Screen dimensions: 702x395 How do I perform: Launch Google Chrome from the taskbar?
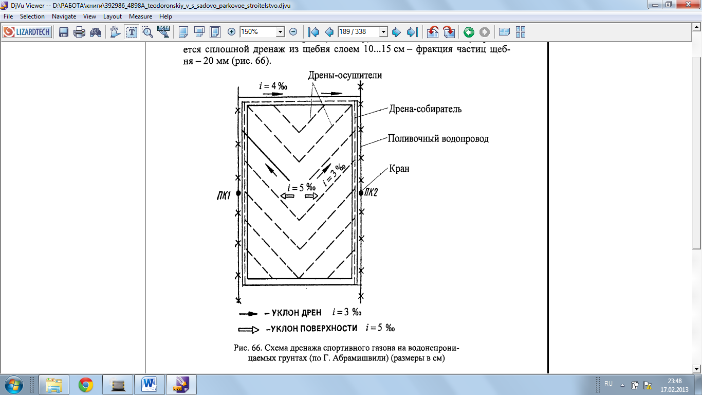pos(86,385)
